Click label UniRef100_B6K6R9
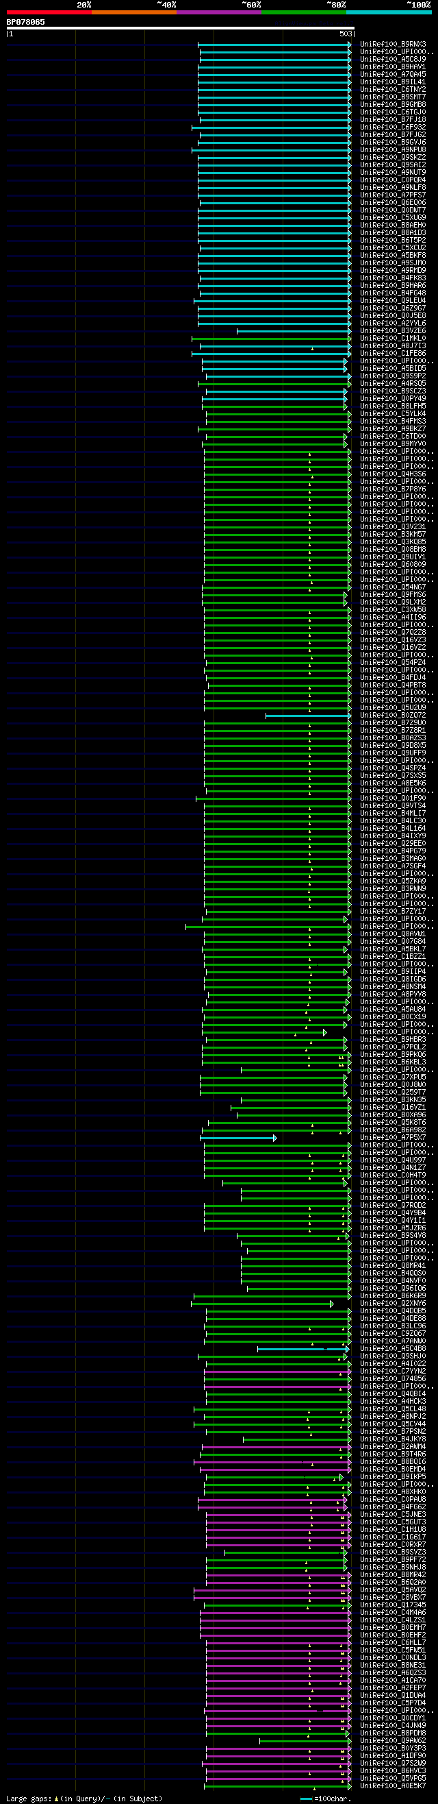This screenshot has height=1804, width=438. coord(394,1296)
